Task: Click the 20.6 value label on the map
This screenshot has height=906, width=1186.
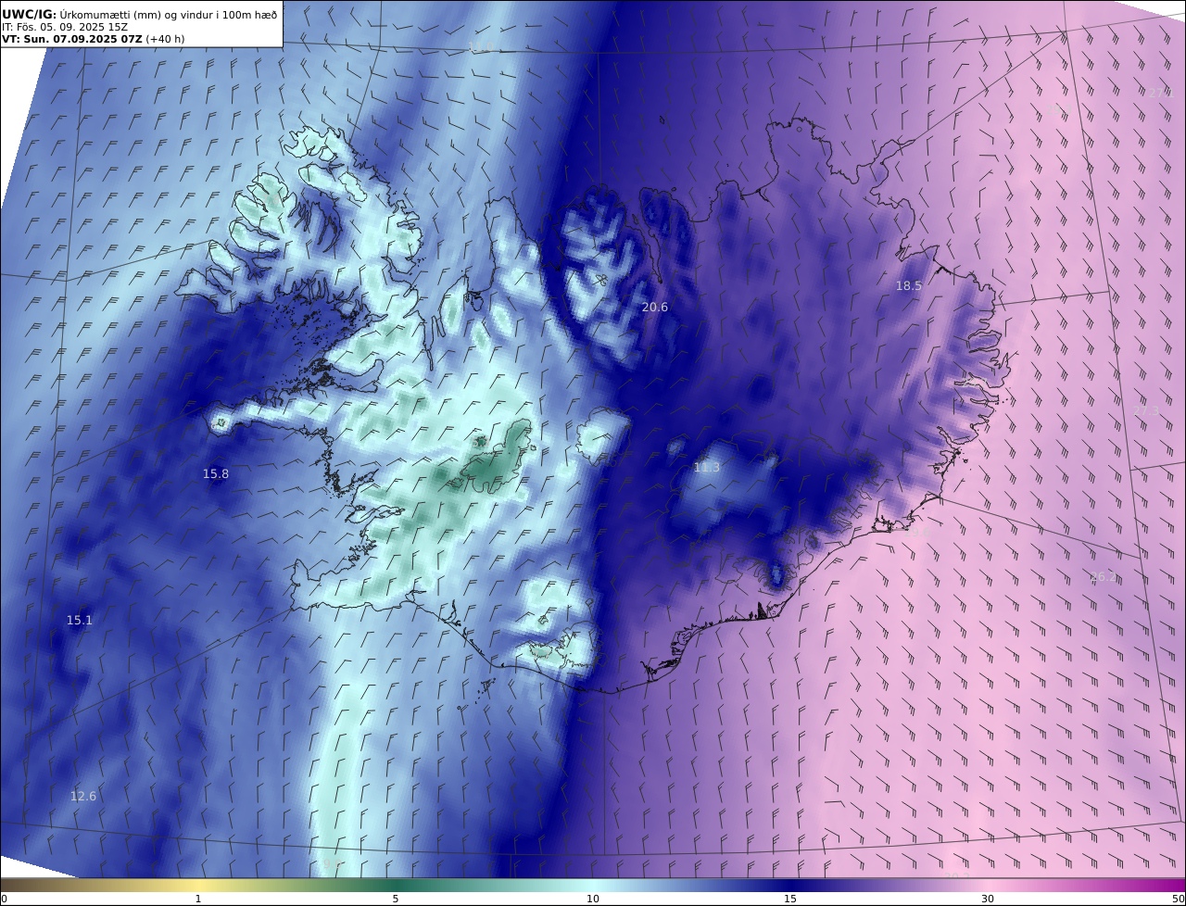Action: (655, 307)
